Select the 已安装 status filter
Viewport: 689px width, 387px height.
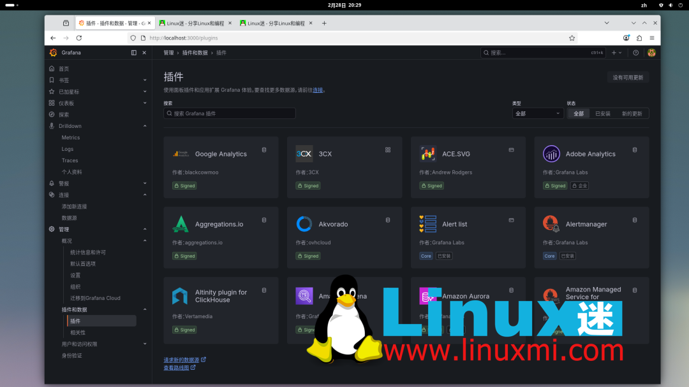(x=604, y=113)
